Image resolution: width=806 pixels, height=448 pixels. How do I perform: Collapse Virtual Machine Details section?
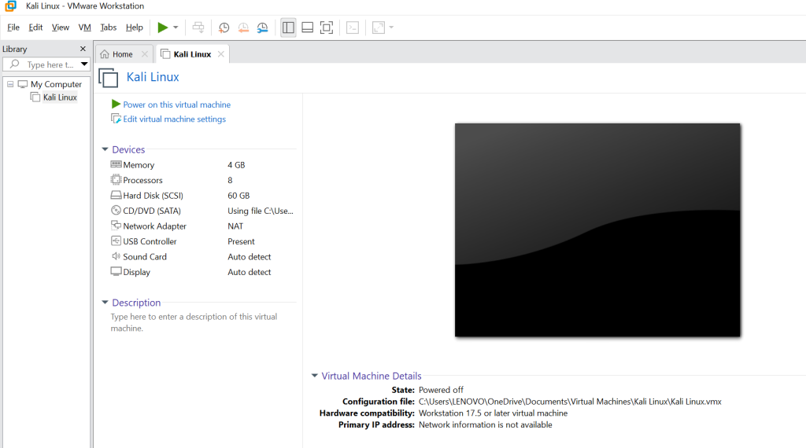point(315,376)
